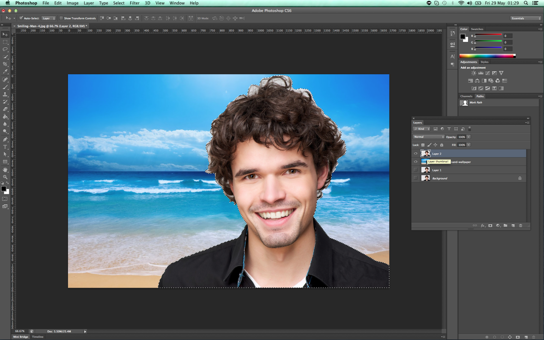544x340 pixels.
Task: Show the Background layer visibility box
Action: tap(416, 178)
